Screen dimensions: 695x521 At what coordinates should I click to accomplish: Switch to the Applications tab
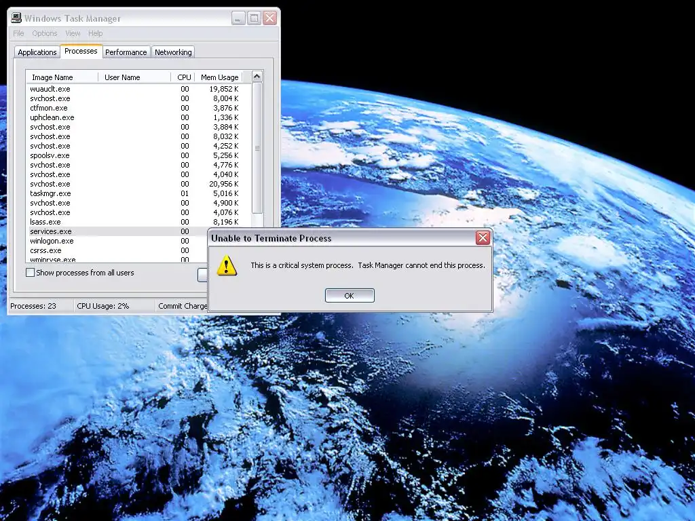point(37,52)
